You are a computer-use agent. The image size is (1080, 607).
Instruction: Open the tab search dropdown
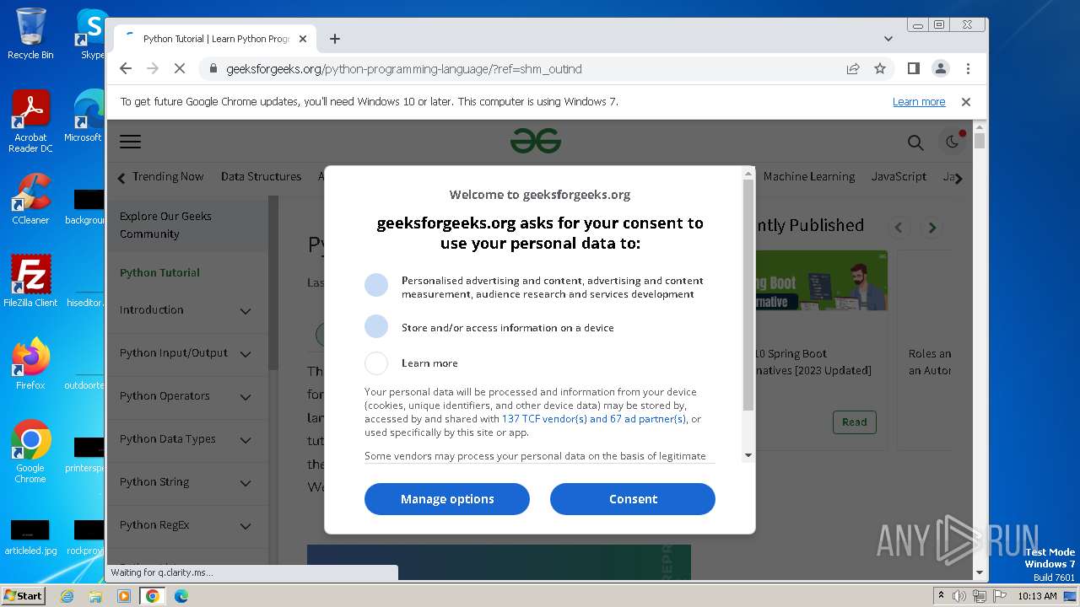tap(888, 39)
